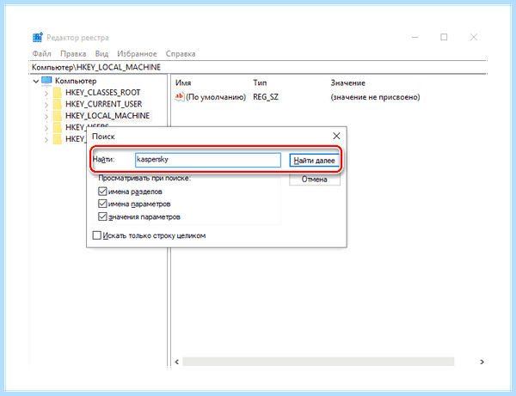Toggle the имена разделов checkbox
516x396 pixels.
[102, 192]
